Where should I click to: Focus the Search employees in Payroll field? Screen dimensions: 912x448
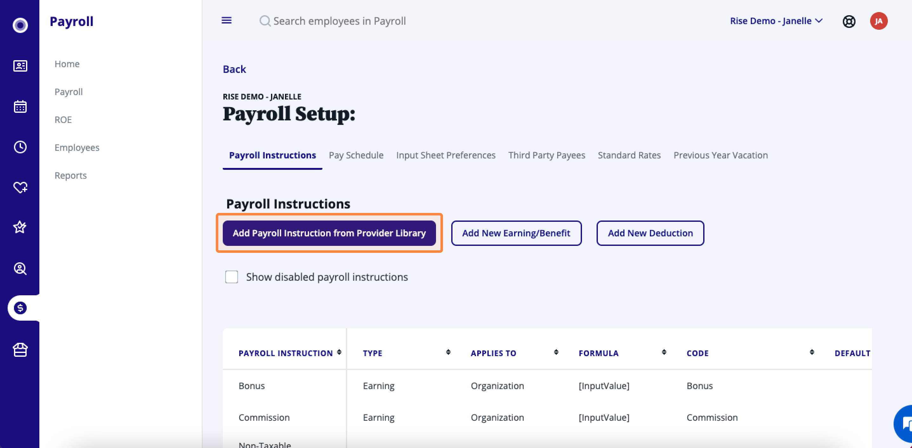click(339, 21)
